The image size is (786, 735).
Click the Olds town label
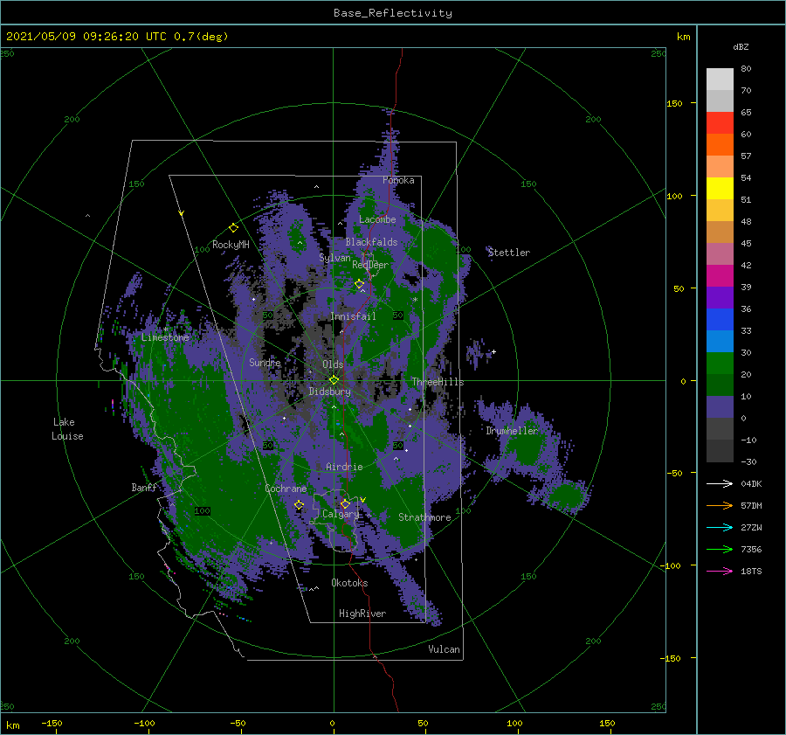point(333,364)
